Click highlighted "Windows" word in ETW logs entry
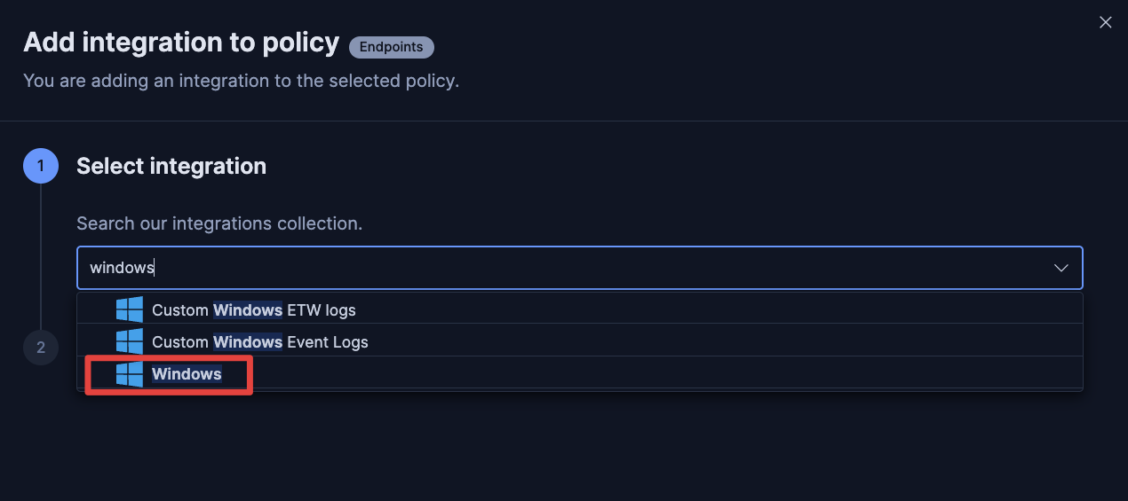The height and width of the screenshot is (501, 1128). click(248, 309)
